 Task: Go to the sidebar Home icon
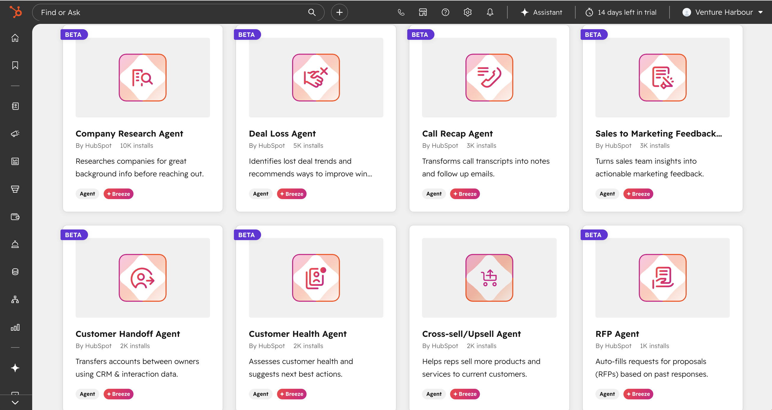click(15, 38)
